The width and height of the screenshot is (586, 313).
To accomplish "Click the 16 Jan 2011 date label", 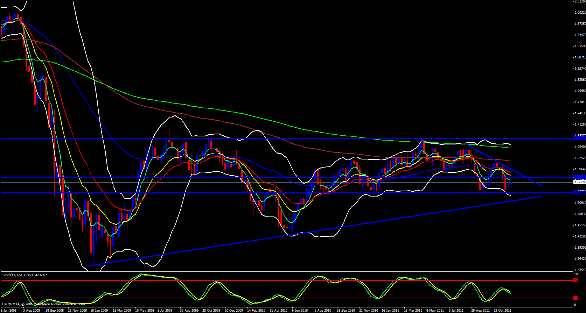I will [x=390, y=310].
